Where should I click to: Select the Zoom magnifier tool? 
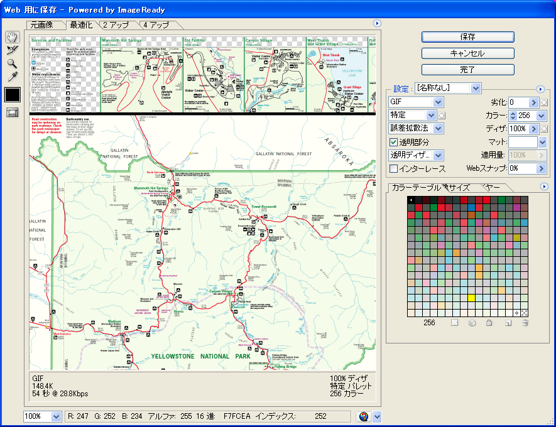(12, 64)
